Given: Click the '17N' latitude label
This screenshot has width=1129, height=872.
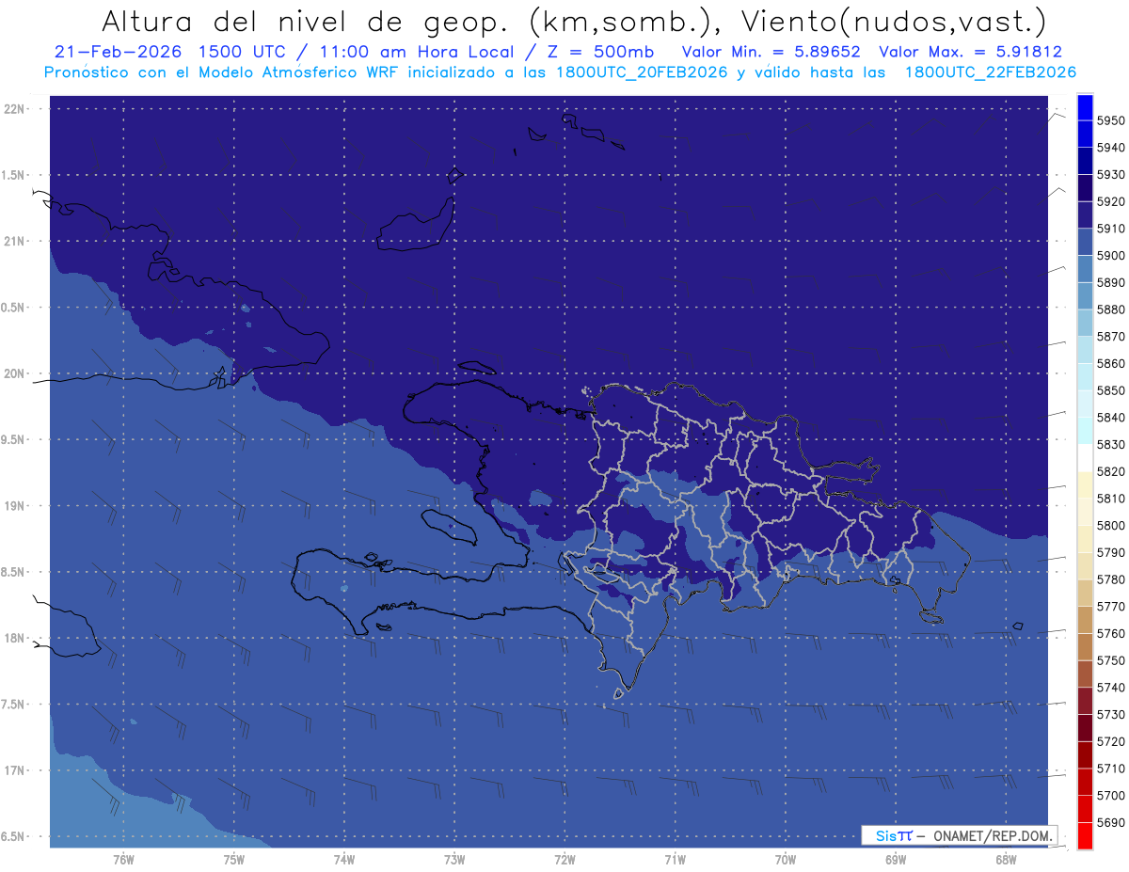Looking at the screenshot, I should [x=14, y=770].
